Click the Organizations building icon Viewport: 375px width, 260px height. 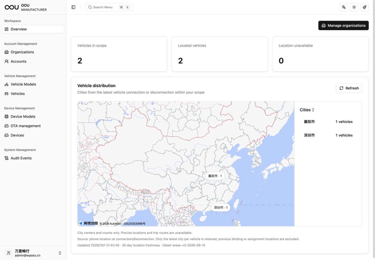[7, 52]
